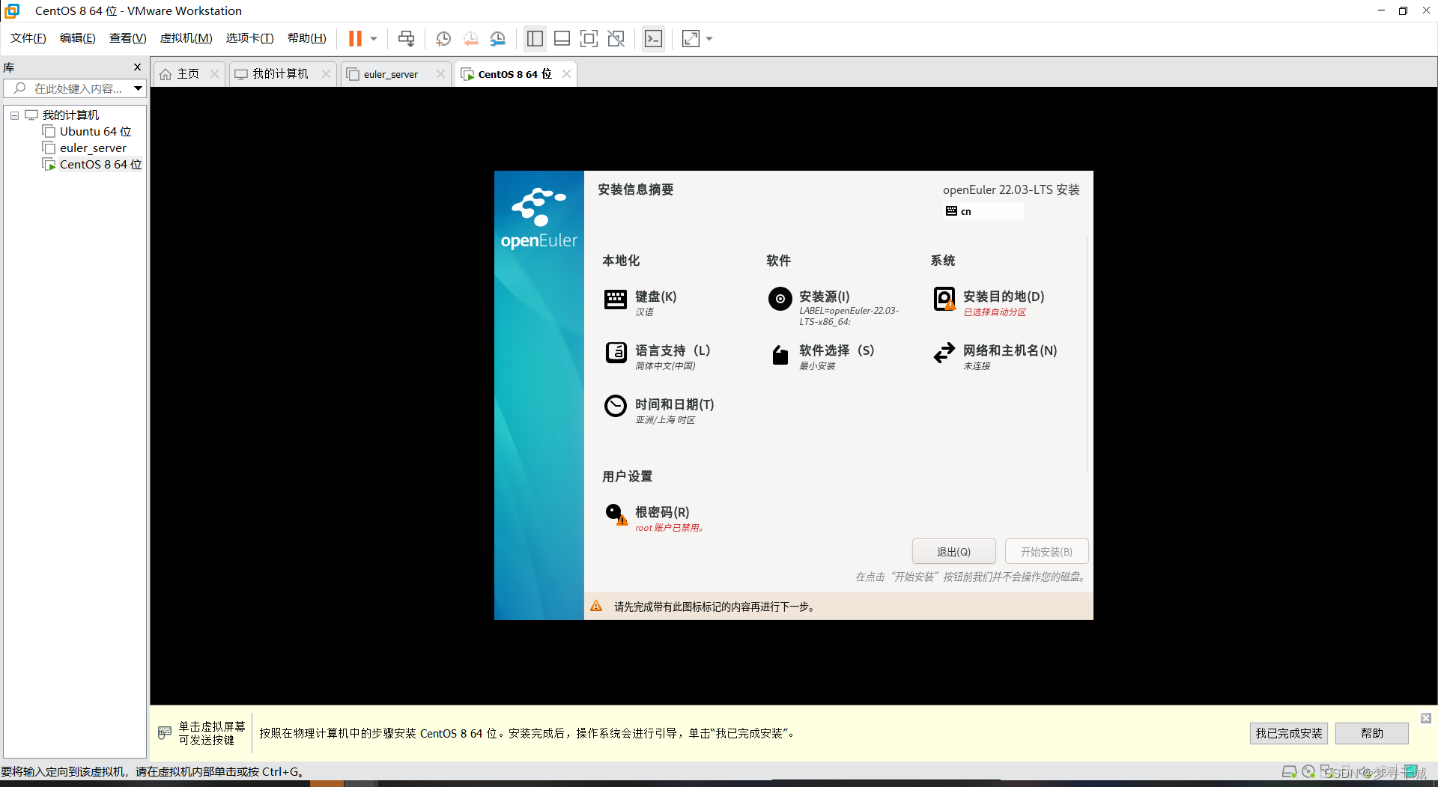Open the stretch display dropdown arrow
1438x787 pixels.
click(x=709, y=38)
